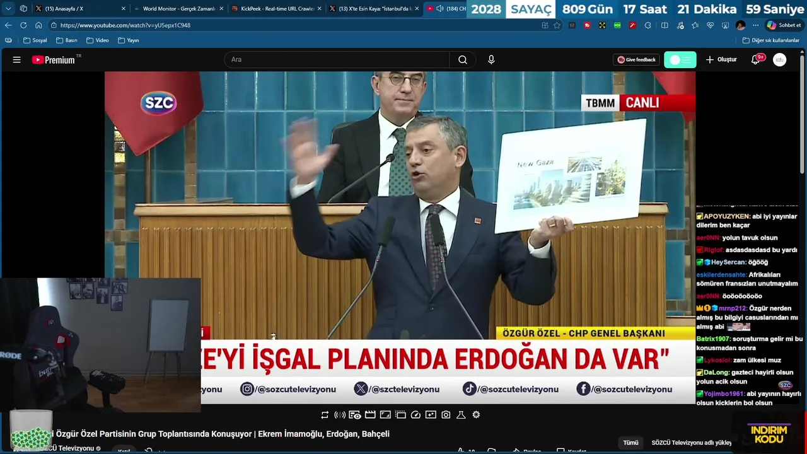Open the flask experiments icon
Image resolution: width=807 pixels, height=454 pixels.
point(461,415)
